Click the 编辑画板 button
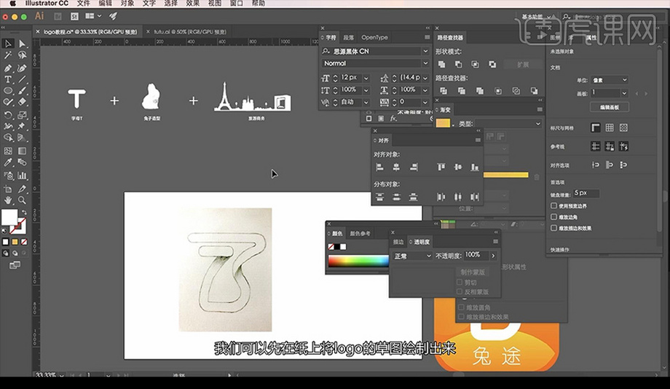The image size is (670, 389). (609, 107)
